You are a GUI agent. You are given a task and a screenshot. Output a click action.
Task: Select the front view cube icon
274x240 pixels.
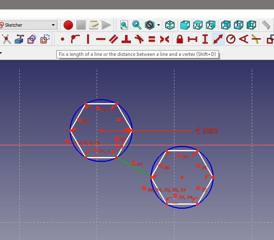point(185,25)
